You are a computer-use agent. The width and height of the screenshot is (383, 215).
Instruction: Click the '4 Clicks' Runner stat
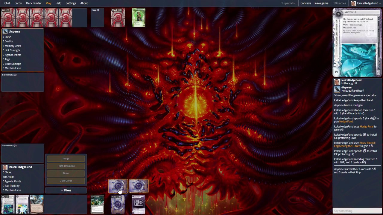click(x=7, y=37)
